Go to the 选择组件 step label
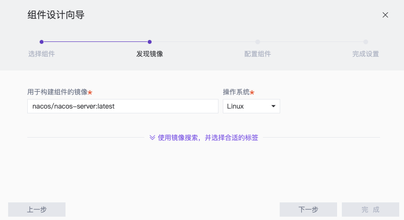The height and width of the screenshot is (220, 404). (x=42, y=54)
